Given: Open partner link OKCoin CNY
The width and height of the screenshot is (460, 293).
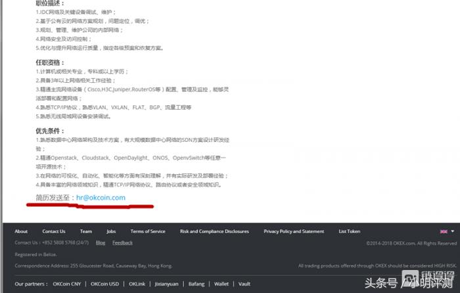Looking at the screenshot, I should 66,284.
